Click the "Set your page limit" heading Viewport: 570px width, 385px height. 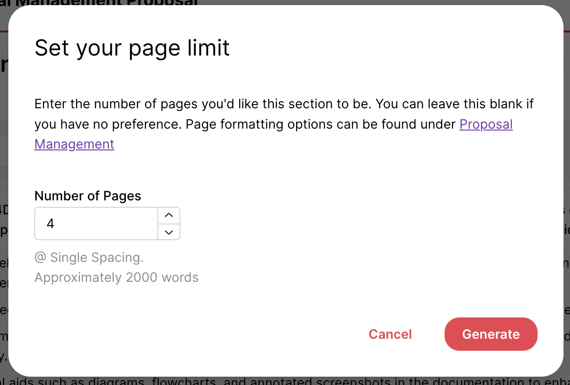(x=132, y=48)
